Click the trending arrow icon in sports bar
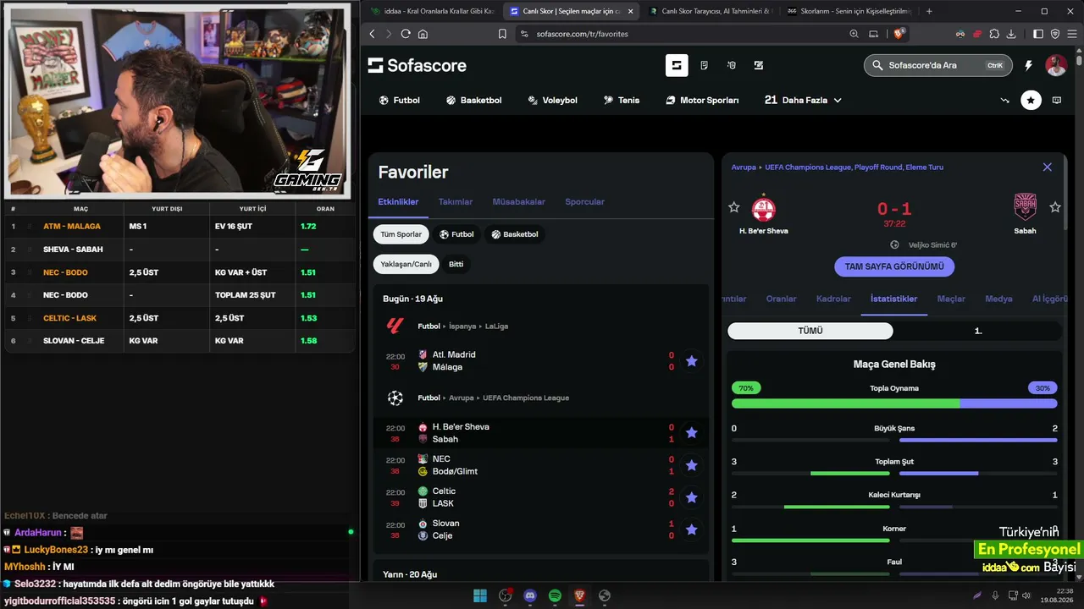The image size is (1084, 609). coord(1004,100)
